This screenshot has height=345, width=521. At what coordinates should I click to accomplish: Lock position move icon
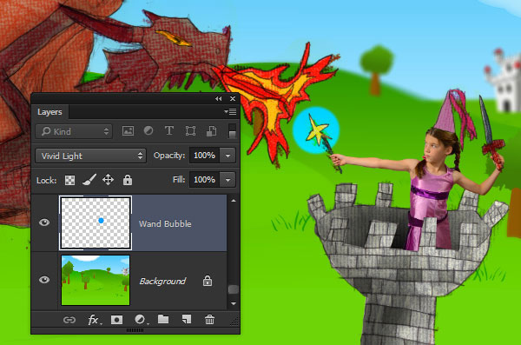[x=108, y=180]
